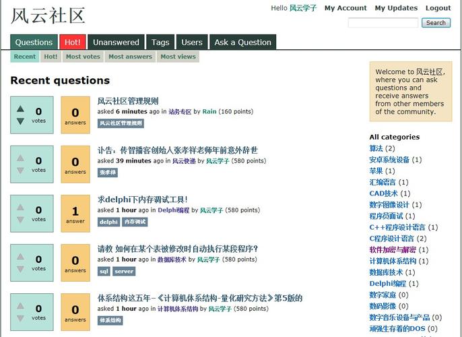Click the 风云社区 site logo title
Screen dimensions: 462x337
(48, 16)
